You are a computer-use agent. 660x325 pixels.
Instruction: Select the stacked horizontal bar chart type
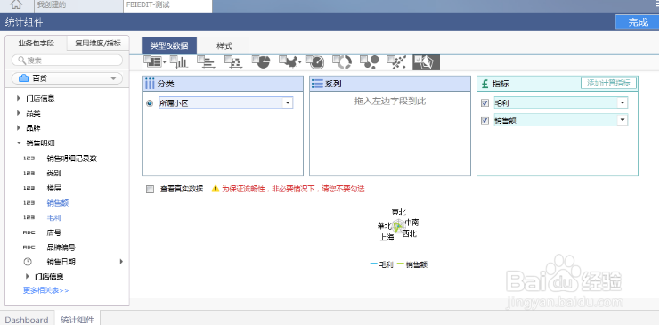[x=233, y=62]
